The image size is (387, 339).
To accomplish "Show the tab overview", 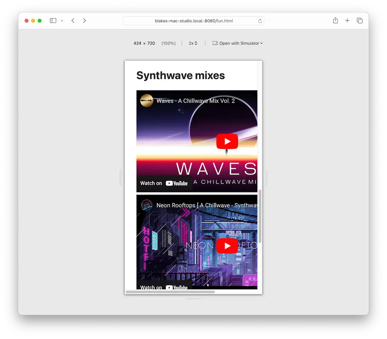I will [360, 20].
